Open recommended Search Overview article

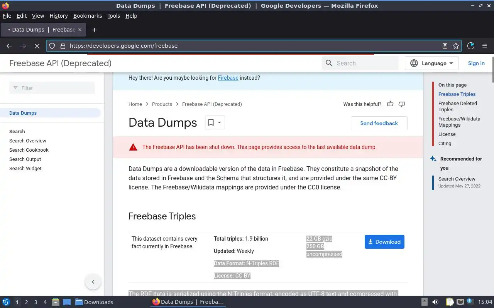(x=457, y=179)
